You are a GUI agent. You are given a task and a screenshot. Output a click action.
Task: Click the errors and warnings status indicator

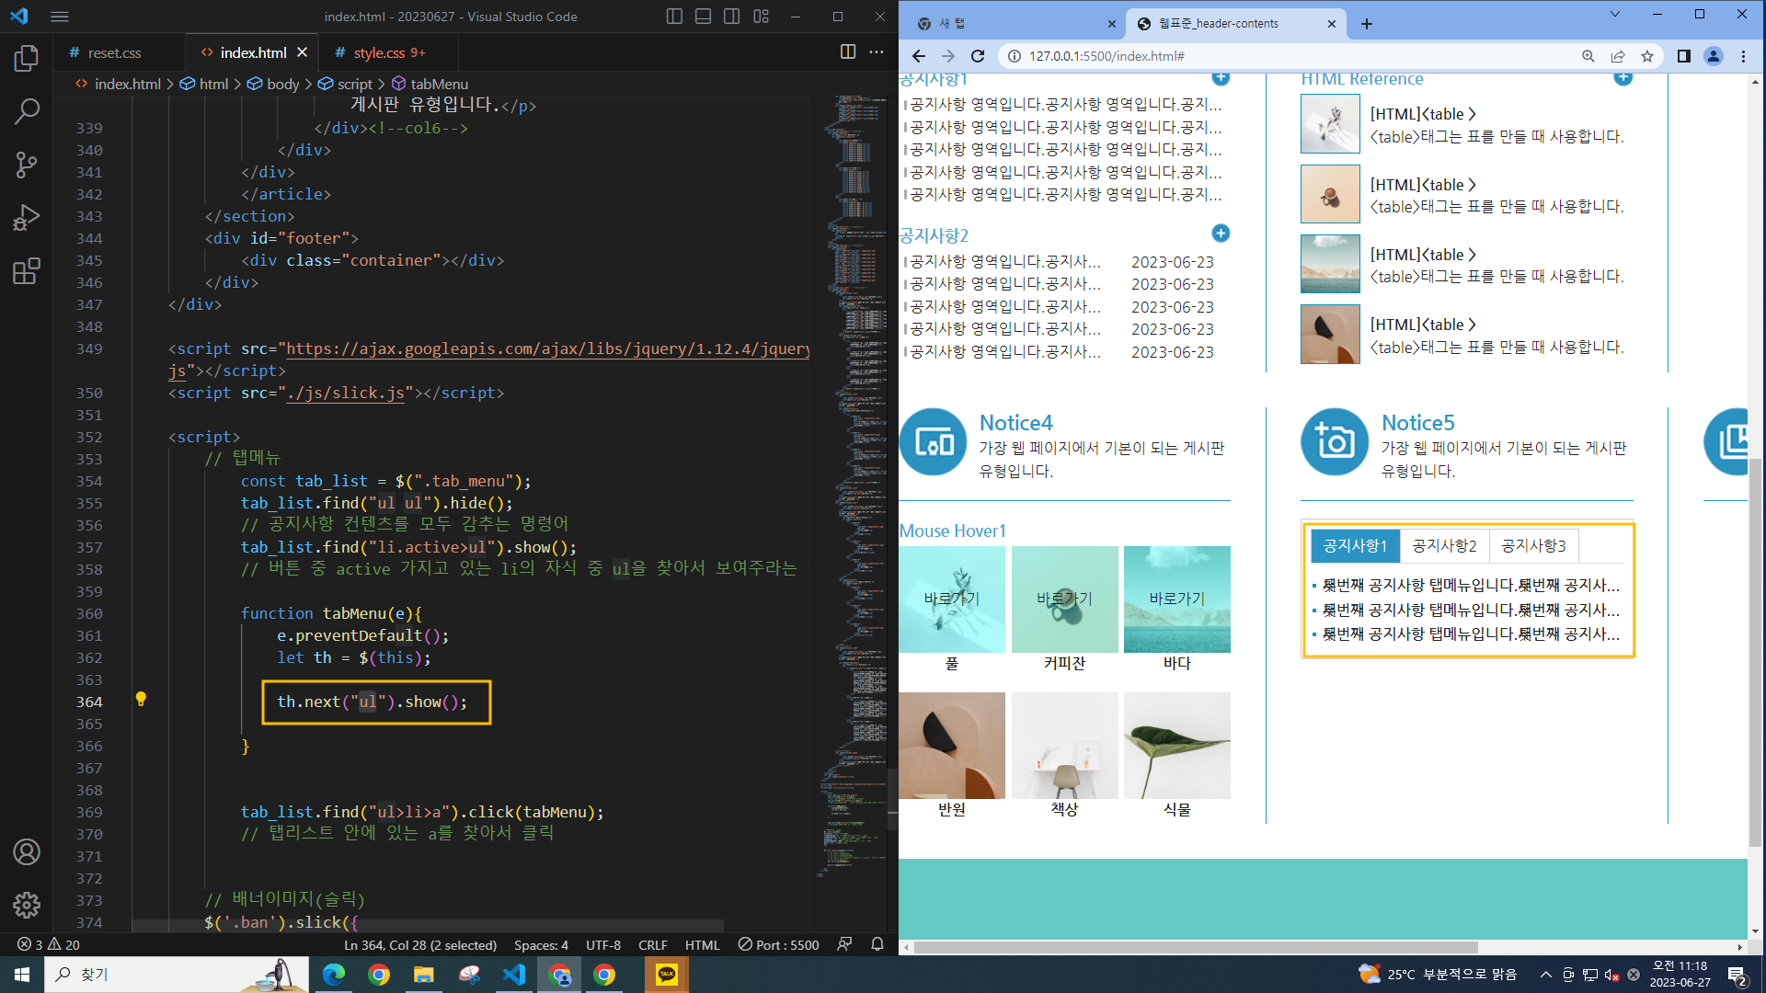(x=49, y=944)
